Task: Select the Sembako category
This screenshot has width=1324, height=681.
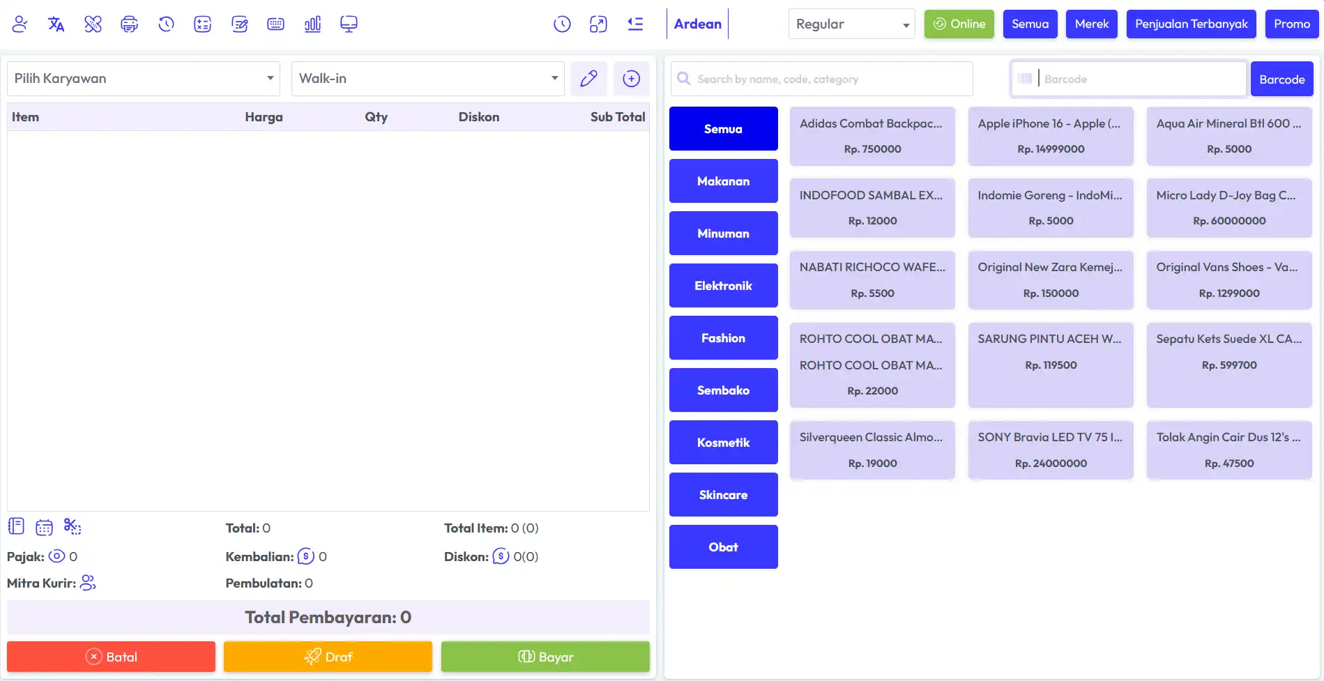Action: click(x=724, y=390)
